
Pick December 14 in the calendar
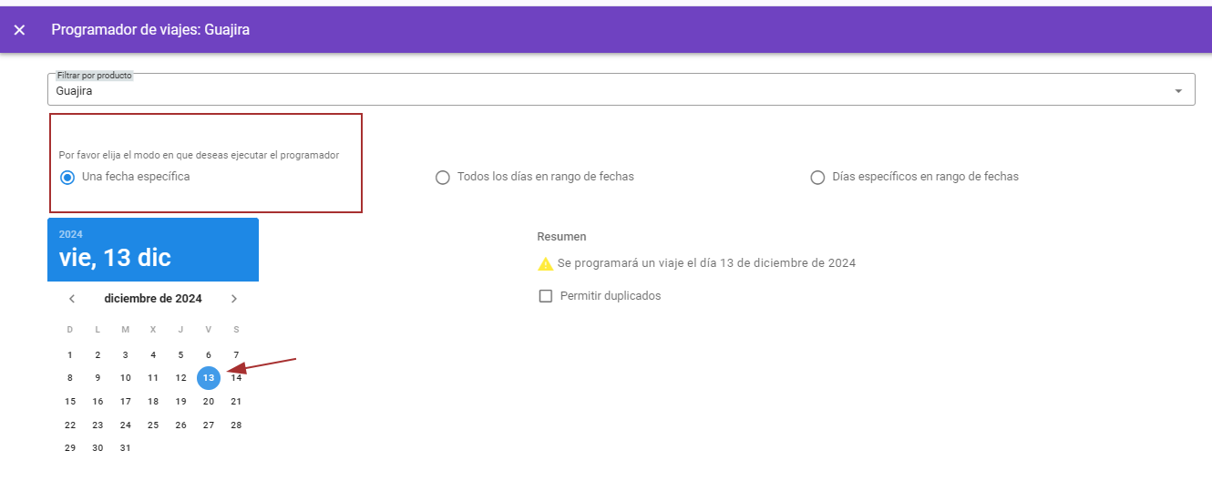coord(236,378)
